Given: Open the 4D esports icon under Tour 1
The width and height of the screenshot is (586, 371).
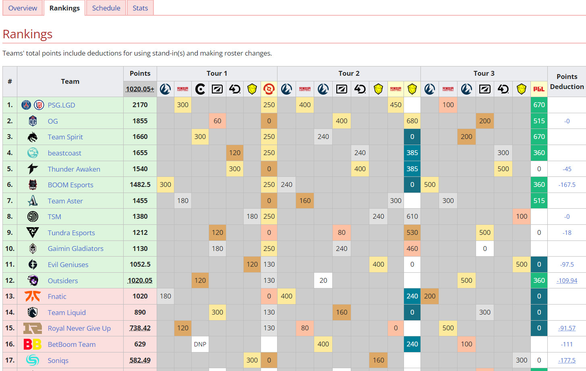Looking at the screenshot, I should click(x=235, y=89).
